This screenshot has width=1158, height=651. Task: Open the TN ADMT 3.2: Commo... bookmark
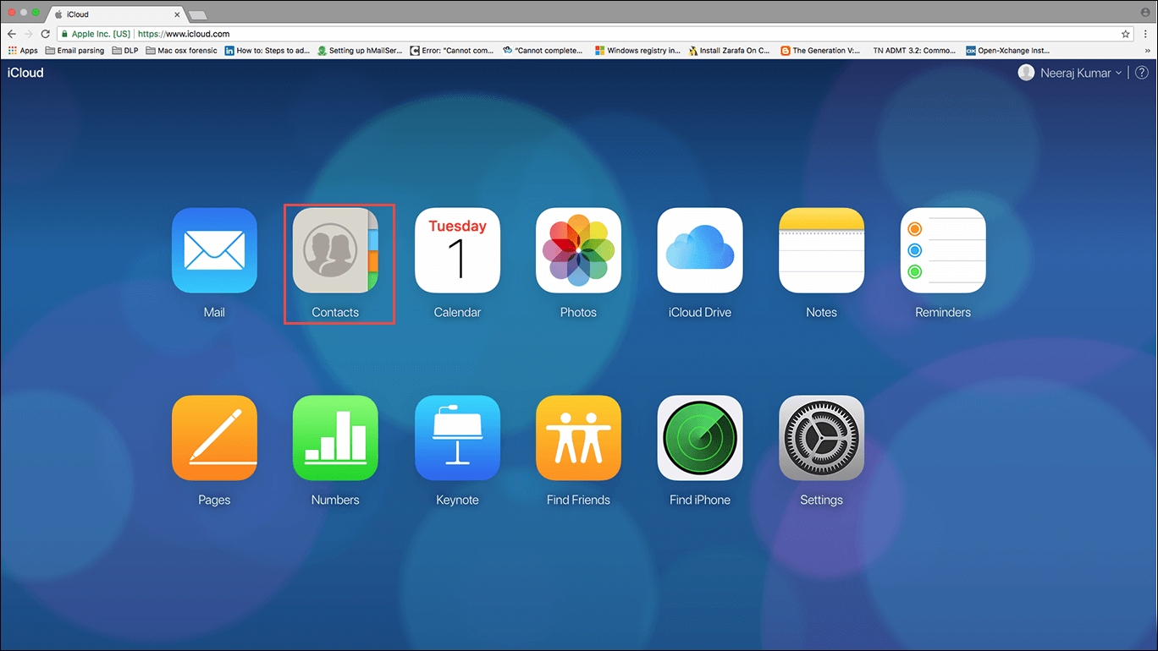click(914, 51)
